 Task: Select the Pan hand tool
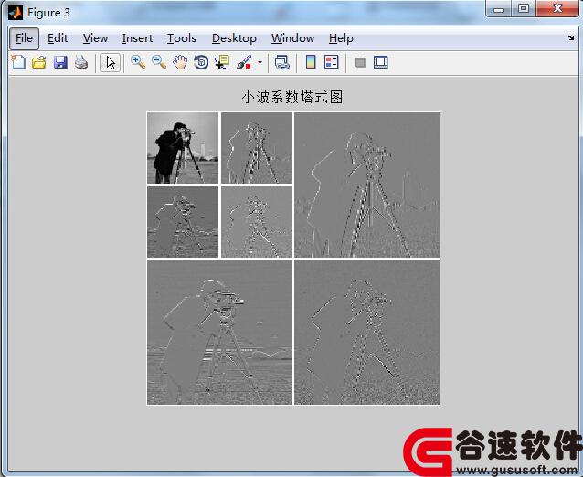click(180, 62)
